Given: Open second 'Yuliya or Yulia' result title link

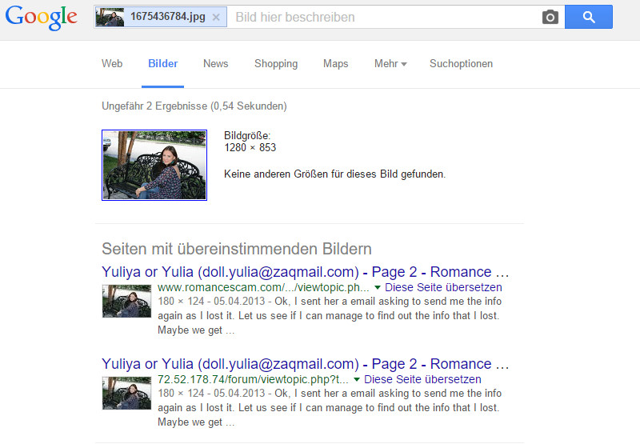Looking at the screenshot, I should [x=305, y=364].
